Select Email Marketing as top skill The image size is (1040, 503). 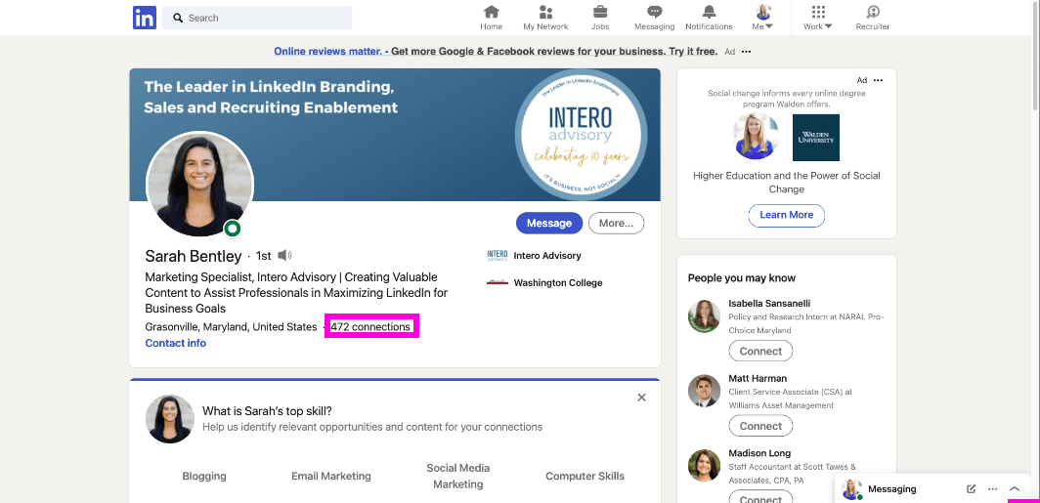point(331,476)
